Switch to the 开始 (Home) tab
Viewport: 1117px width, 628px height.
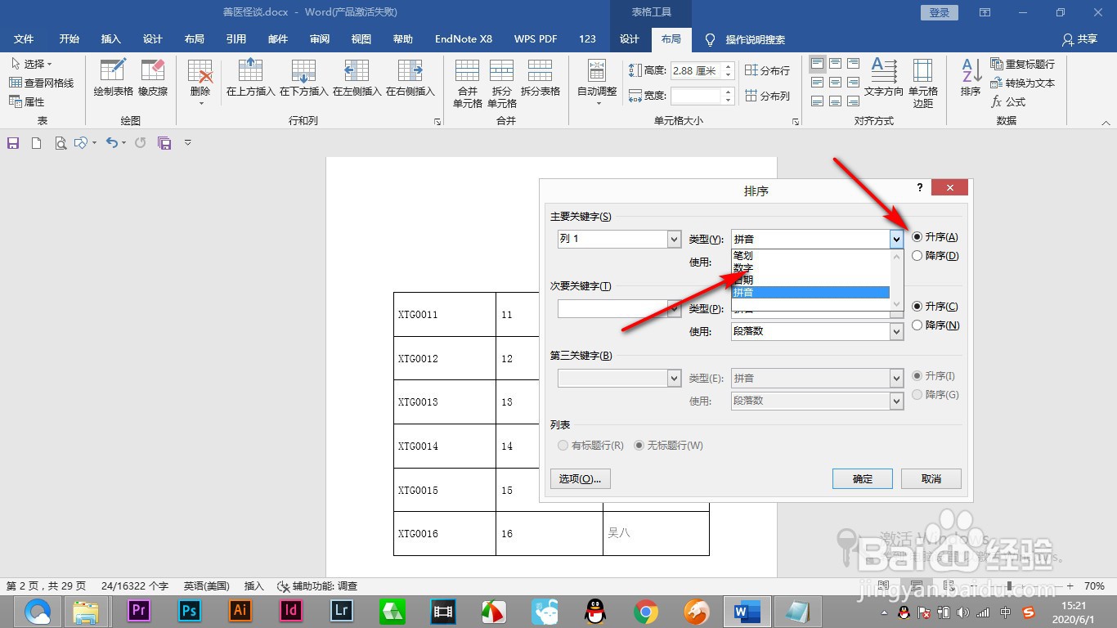point(70,39)
